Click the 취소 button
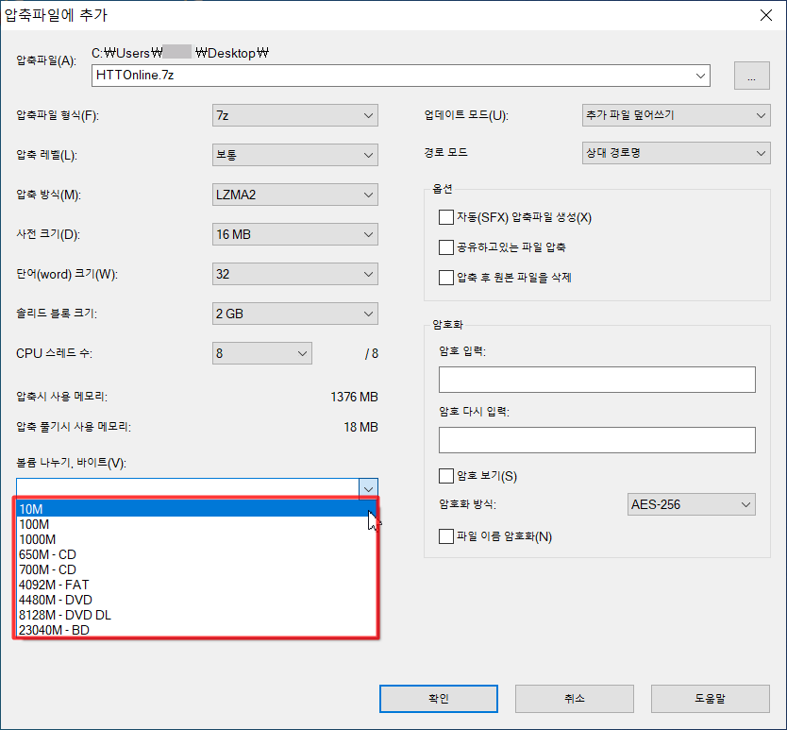The width and height of the screenshot is (787, 730). pyautogui.click(x=574, y=698)
